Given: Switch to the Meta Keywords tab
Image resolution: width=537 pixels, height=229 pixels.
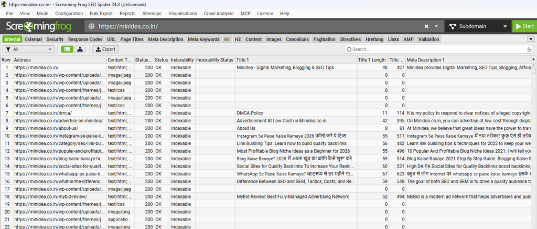Looking at the screenshot, I should pyautogui.click(x=204, y=39).
